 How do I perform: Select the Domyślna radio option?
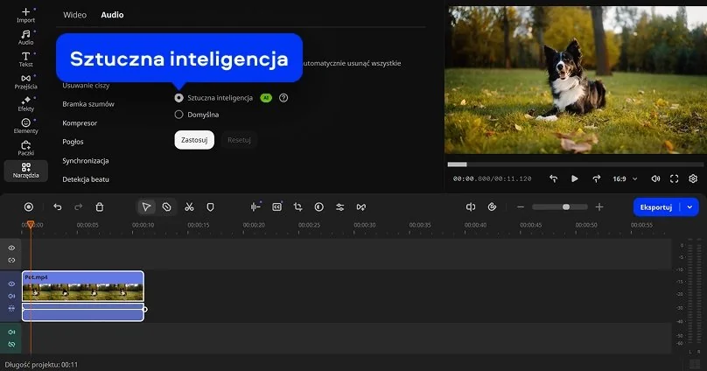[179, 115]
